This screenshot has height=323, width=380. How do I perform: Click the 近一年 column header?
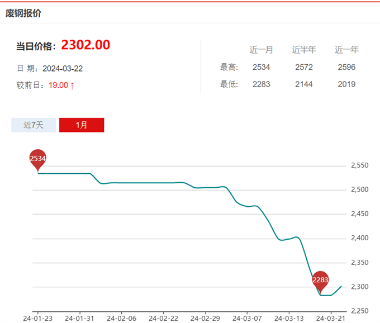(x=346, y=50)
